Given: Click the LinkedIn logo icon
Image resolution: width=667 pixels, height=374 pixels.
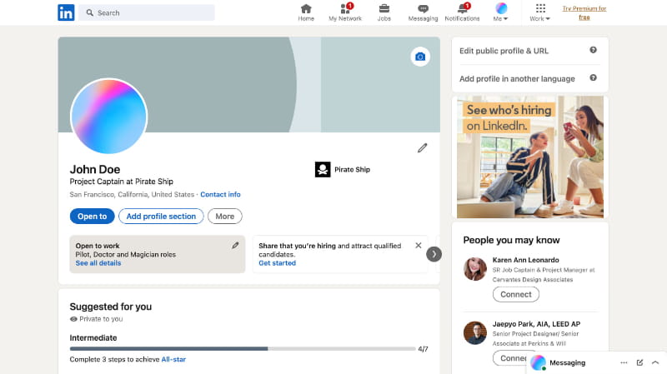Looking at the screenshot, I should coord(66,12).
